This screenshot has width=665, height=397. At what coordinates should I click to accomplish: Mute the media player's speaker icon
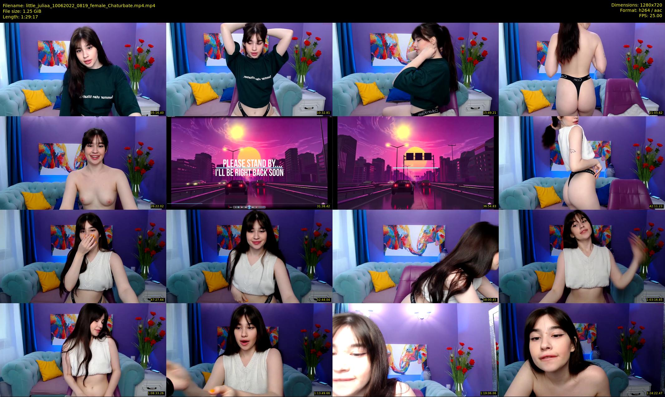coord(257,207)
